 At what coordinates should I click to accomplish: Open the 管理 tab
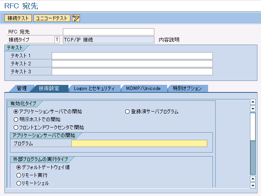21,88
